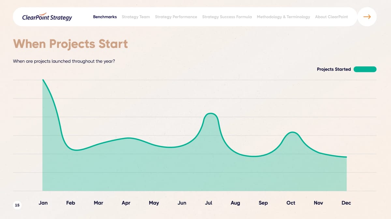Click the Dec axis label
Screen dimensions: 391x219
pyautogui.click(x=346, y=203)
